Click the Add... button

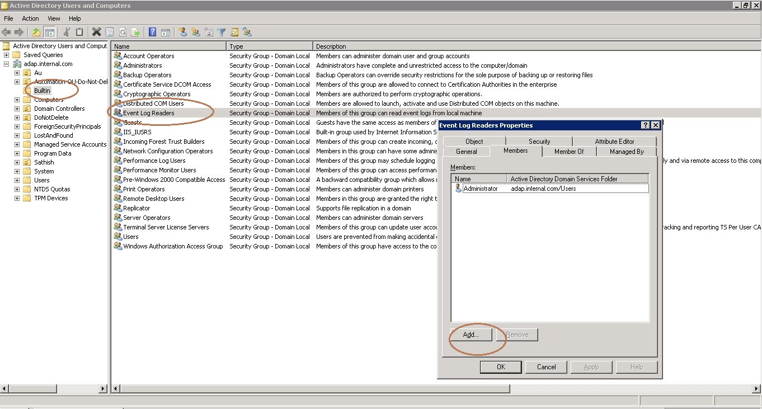pyautogui.click(x=471, y=335)
